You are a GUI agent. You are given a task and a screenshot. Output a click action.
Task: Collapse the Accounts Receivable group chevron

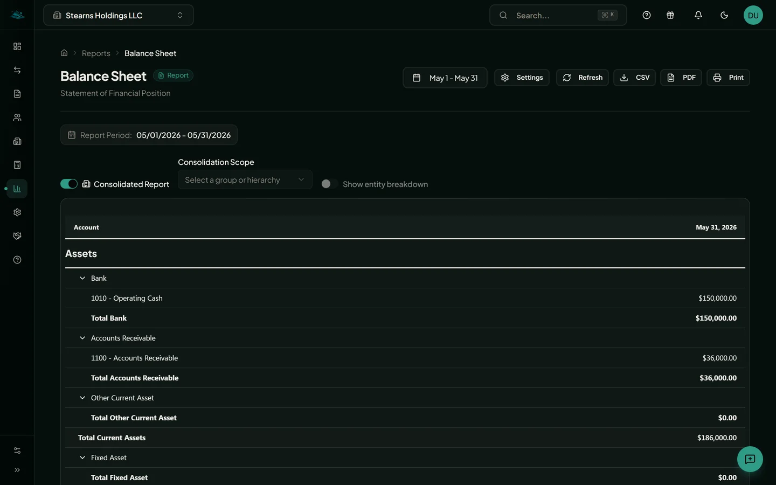(x=82, y=338)
